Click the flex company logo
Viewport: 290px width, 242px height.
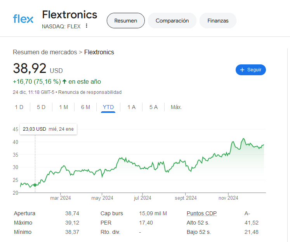point(23,19)
